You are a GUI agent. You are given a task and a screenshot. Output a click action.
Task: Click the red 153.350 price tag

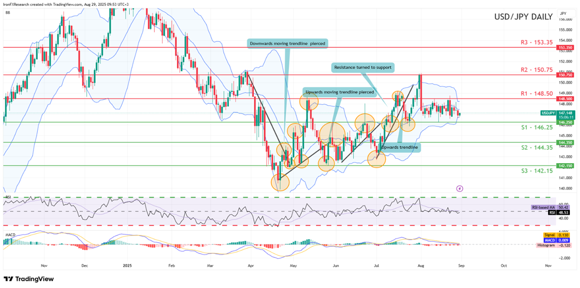(564, 47)
